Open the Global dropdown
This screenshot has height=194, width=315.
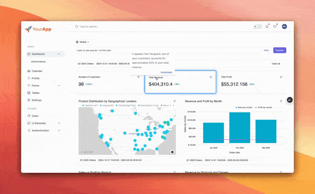pyautogui.click(x=83, y=42)
